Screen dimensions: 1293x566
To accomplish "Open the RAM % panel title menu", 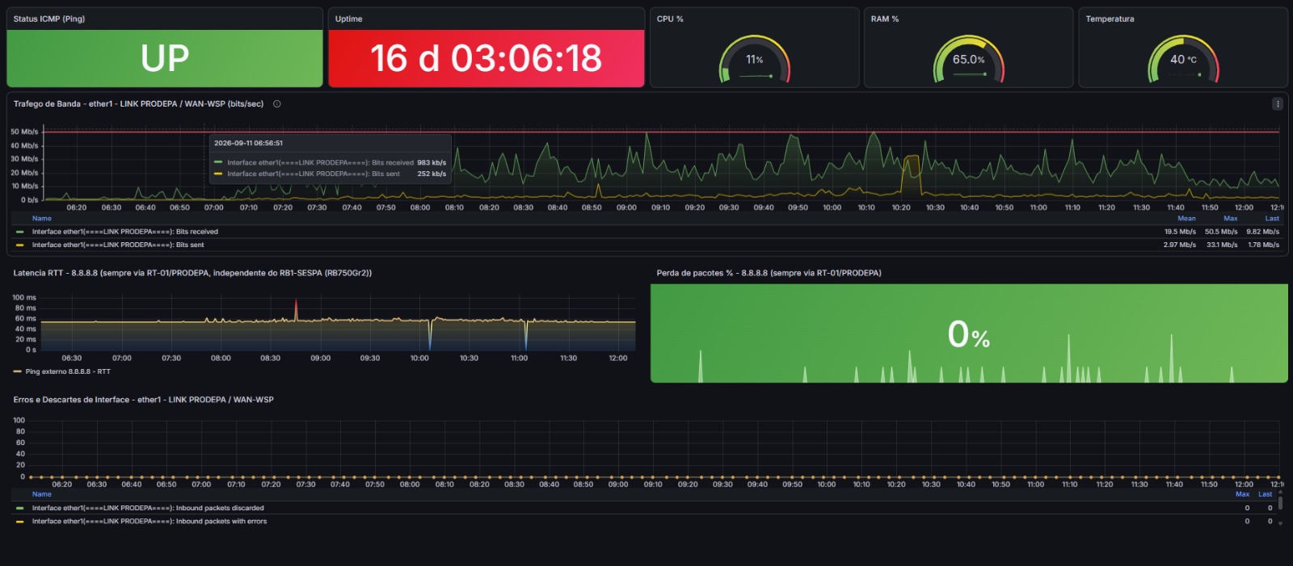I will [885, 19].
